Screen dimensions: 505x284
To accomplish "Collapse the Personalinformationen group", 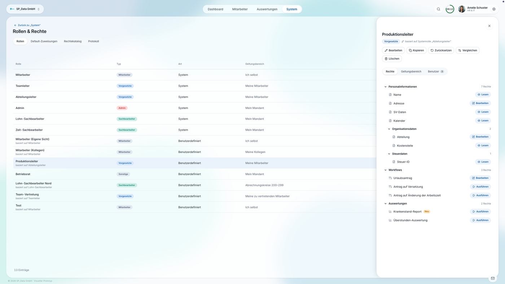I will pyautogui.click(x=386, y=87).
